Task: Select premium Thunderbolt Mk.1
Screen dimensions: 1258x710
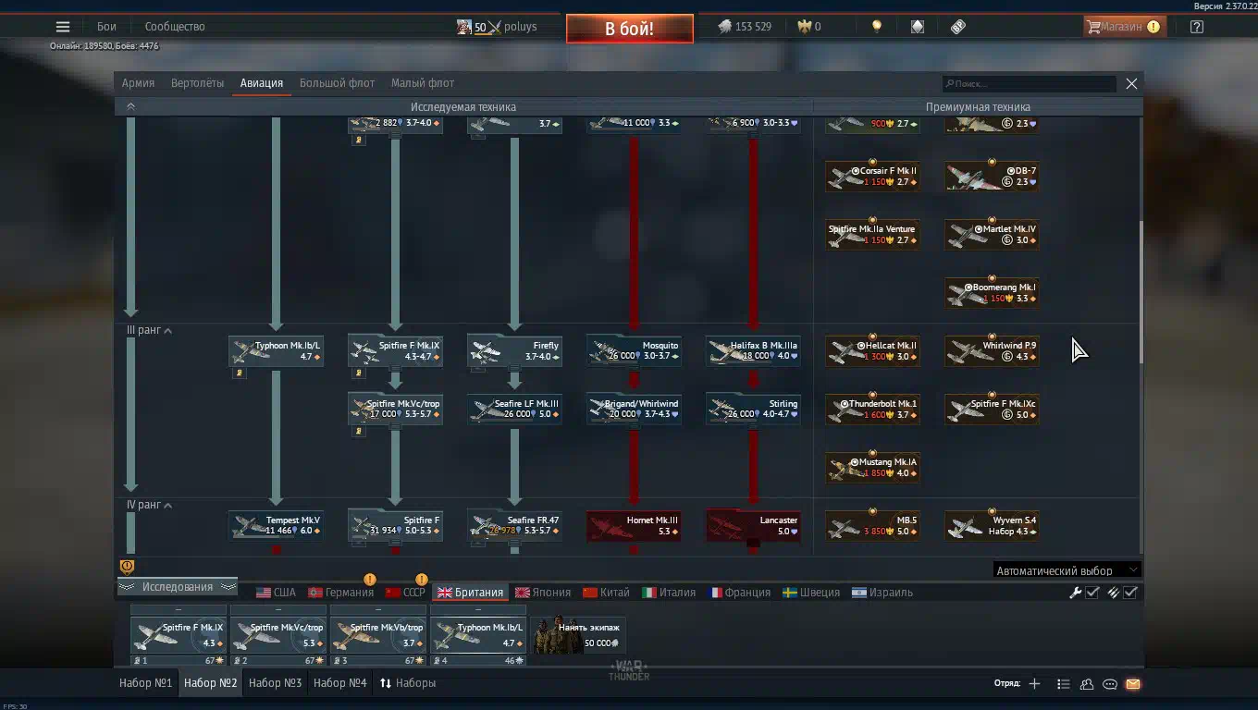Action: click(872, 410)
